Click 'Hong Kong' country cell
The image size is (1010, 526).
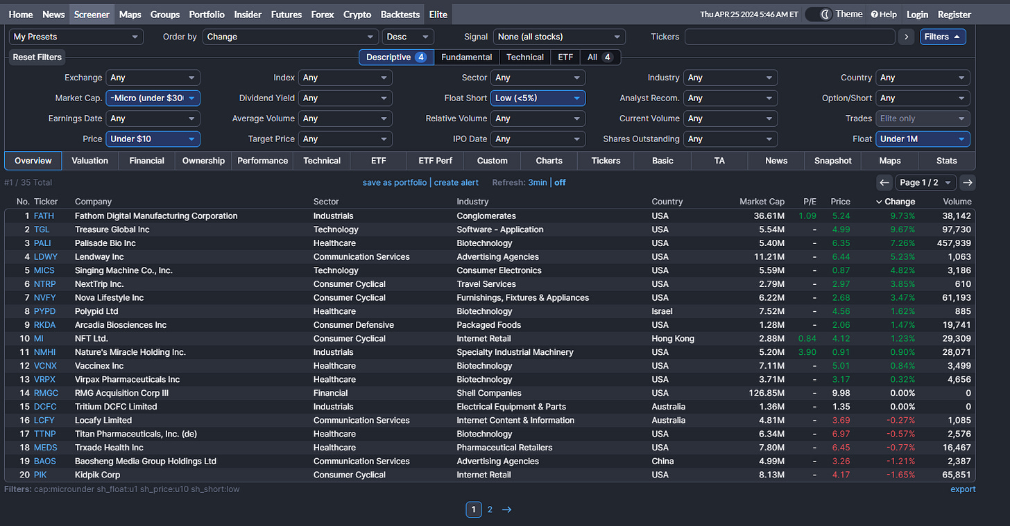673,339
